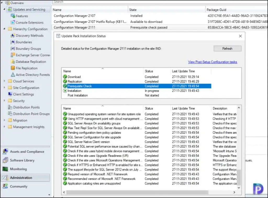This screenshot has width=268, height=198.
Task: Collapse the Hierarchy Configuration node
Action: [x=4, y=29]
